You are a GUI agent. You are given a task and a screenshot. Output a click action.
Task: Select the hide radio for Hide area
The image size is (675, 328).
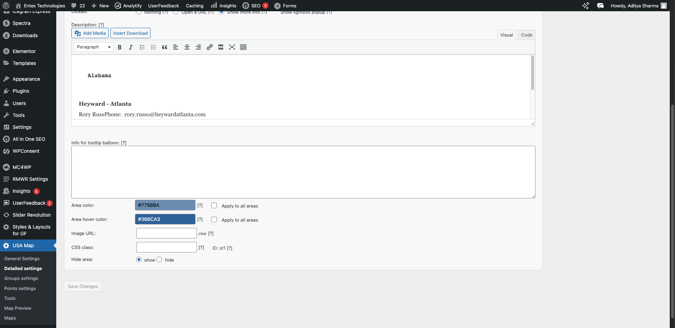160,260
